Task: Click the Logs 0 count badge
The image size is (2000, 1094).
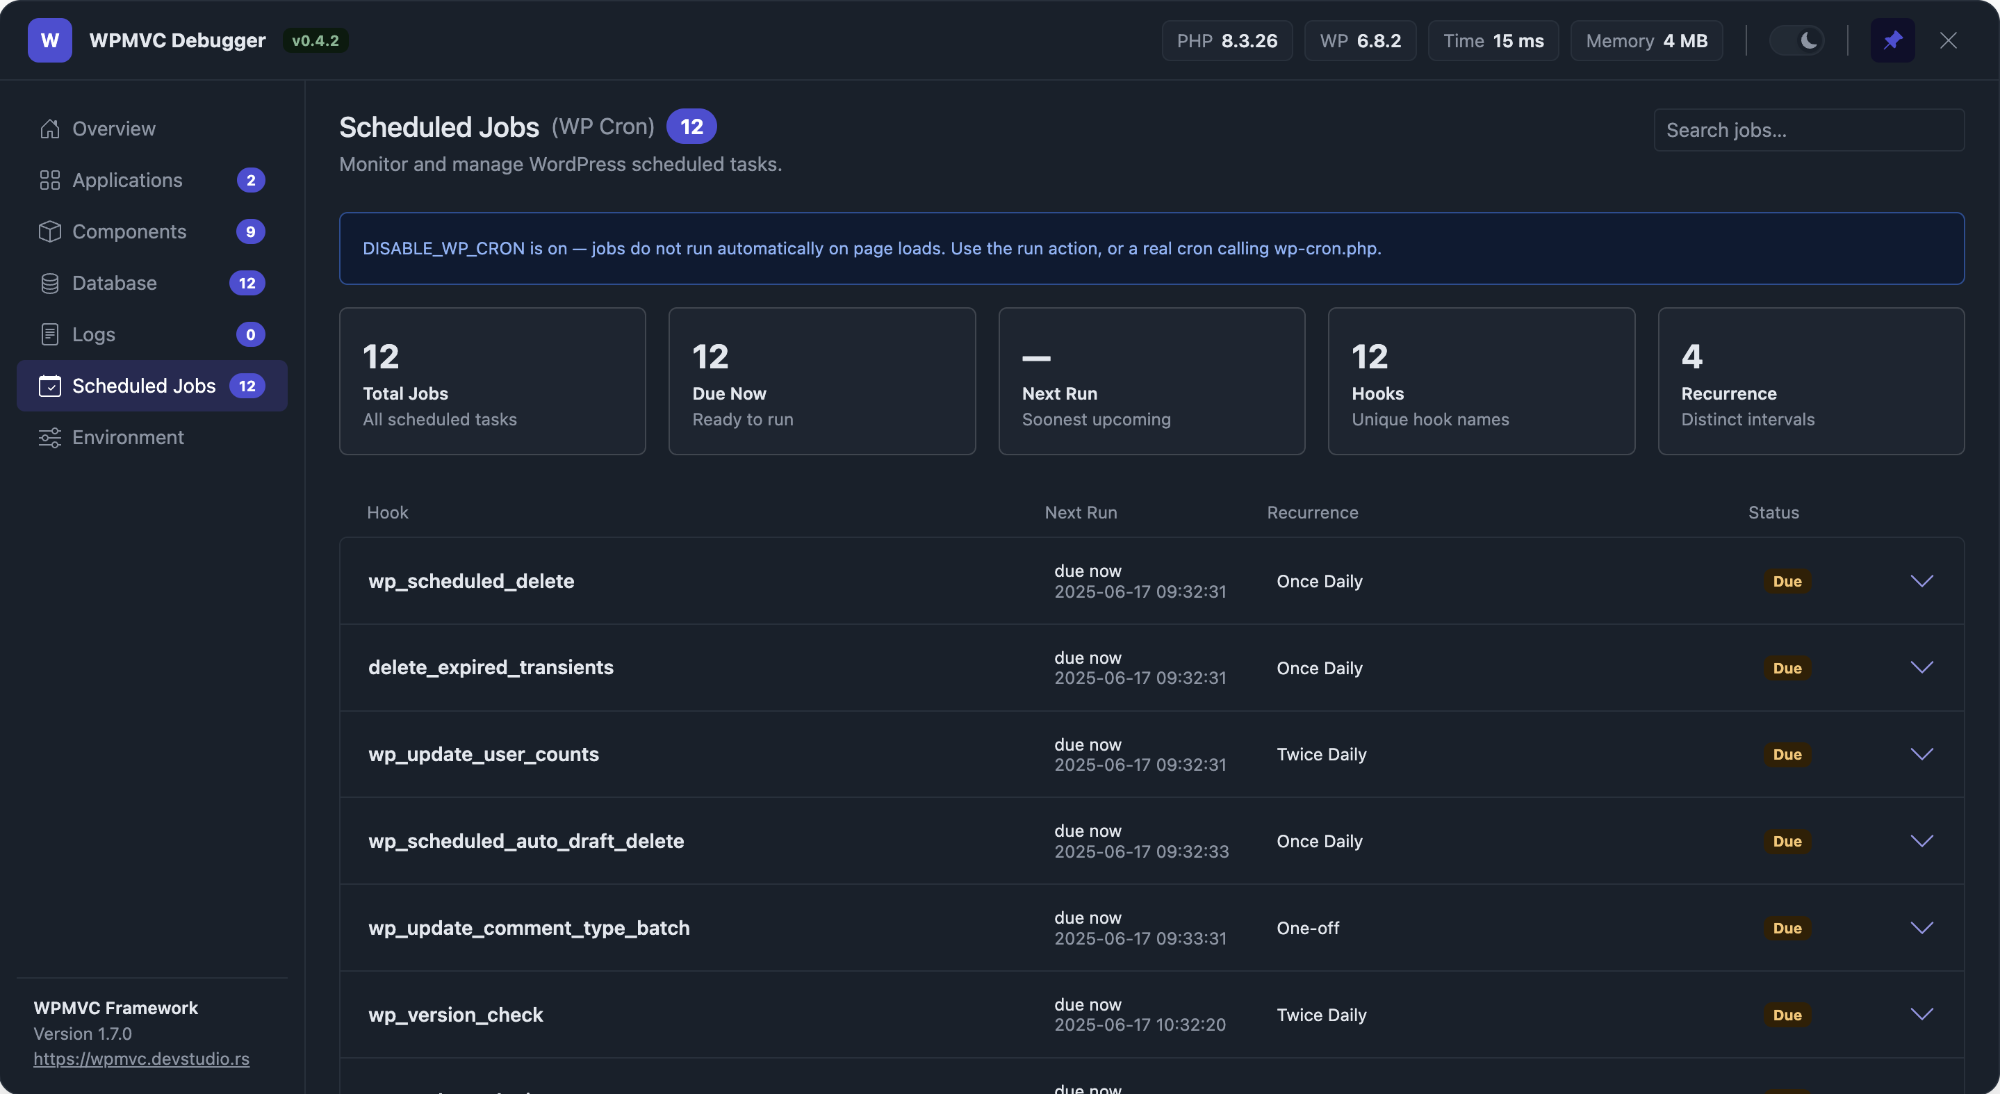Action: pyautogui.click(x=250, y=334)
